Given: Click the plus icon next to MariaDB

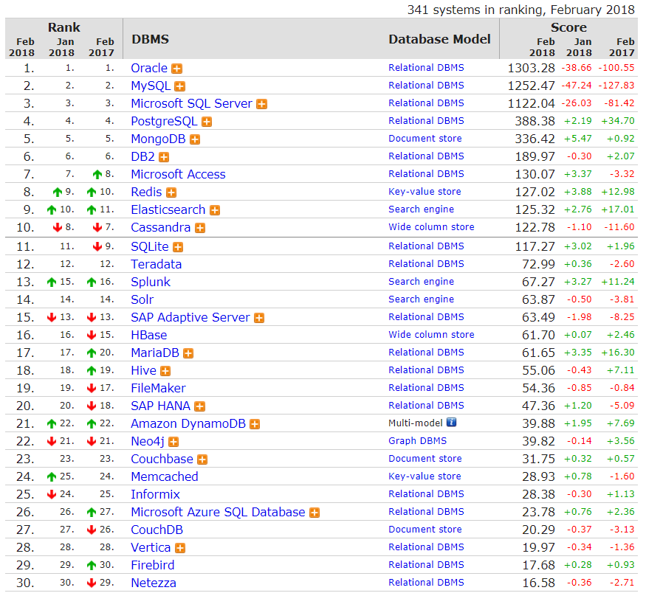Looking at the screenshot, I should 188,353.
